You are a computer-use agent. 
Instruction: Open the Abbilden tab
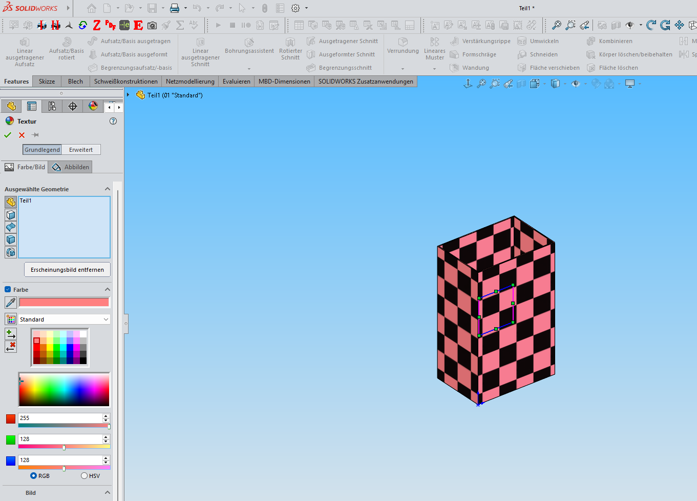coord(71,167)
